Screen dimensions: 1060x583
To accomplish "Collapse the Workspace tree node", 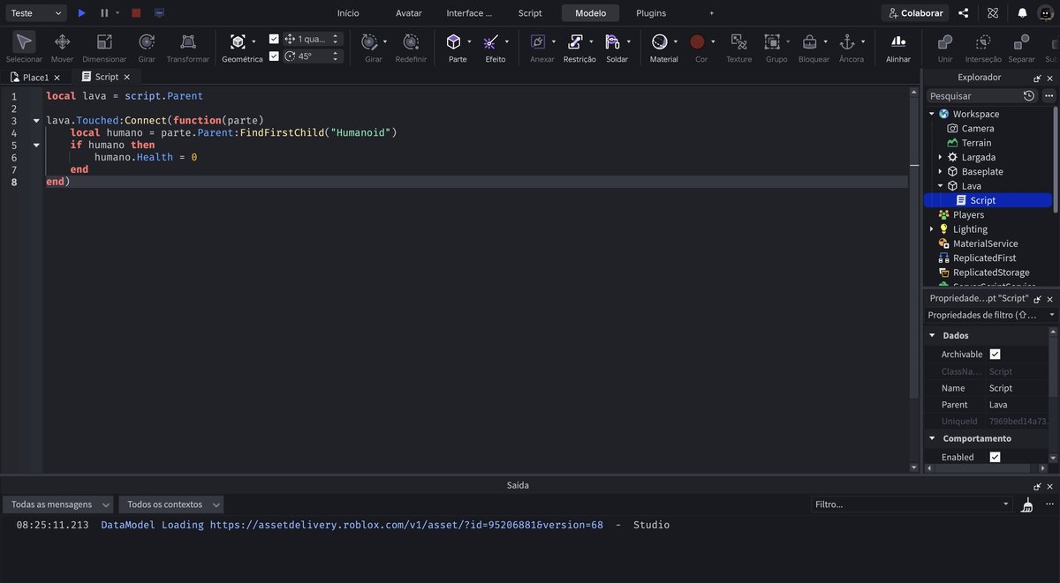I will (931, 114).
